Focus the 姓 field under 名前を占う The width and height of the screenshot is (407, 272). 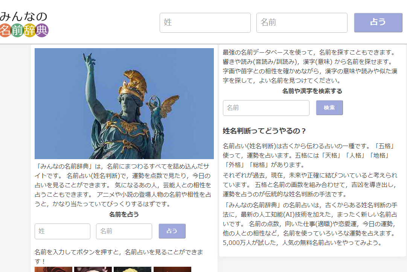(62, 231)
